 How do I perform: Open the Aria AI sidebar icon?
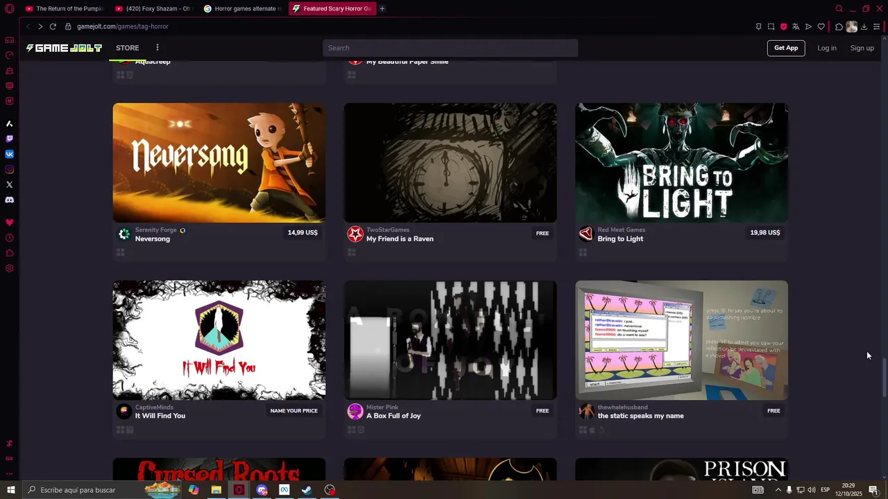click(9, 123)
